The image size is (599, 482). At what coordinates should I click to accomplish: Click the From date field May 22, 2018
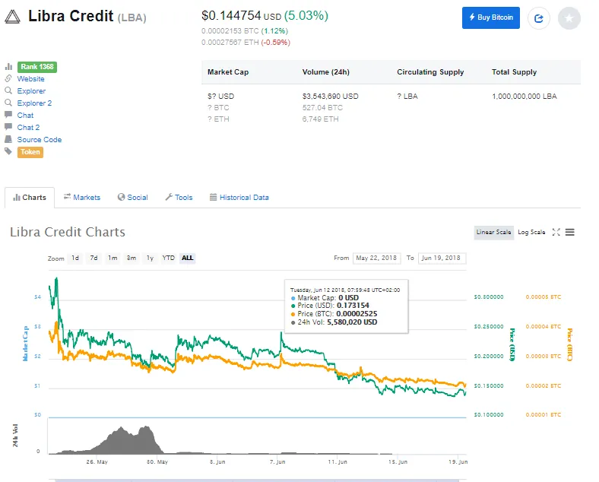pyautogui.click(x=377, y=258)
